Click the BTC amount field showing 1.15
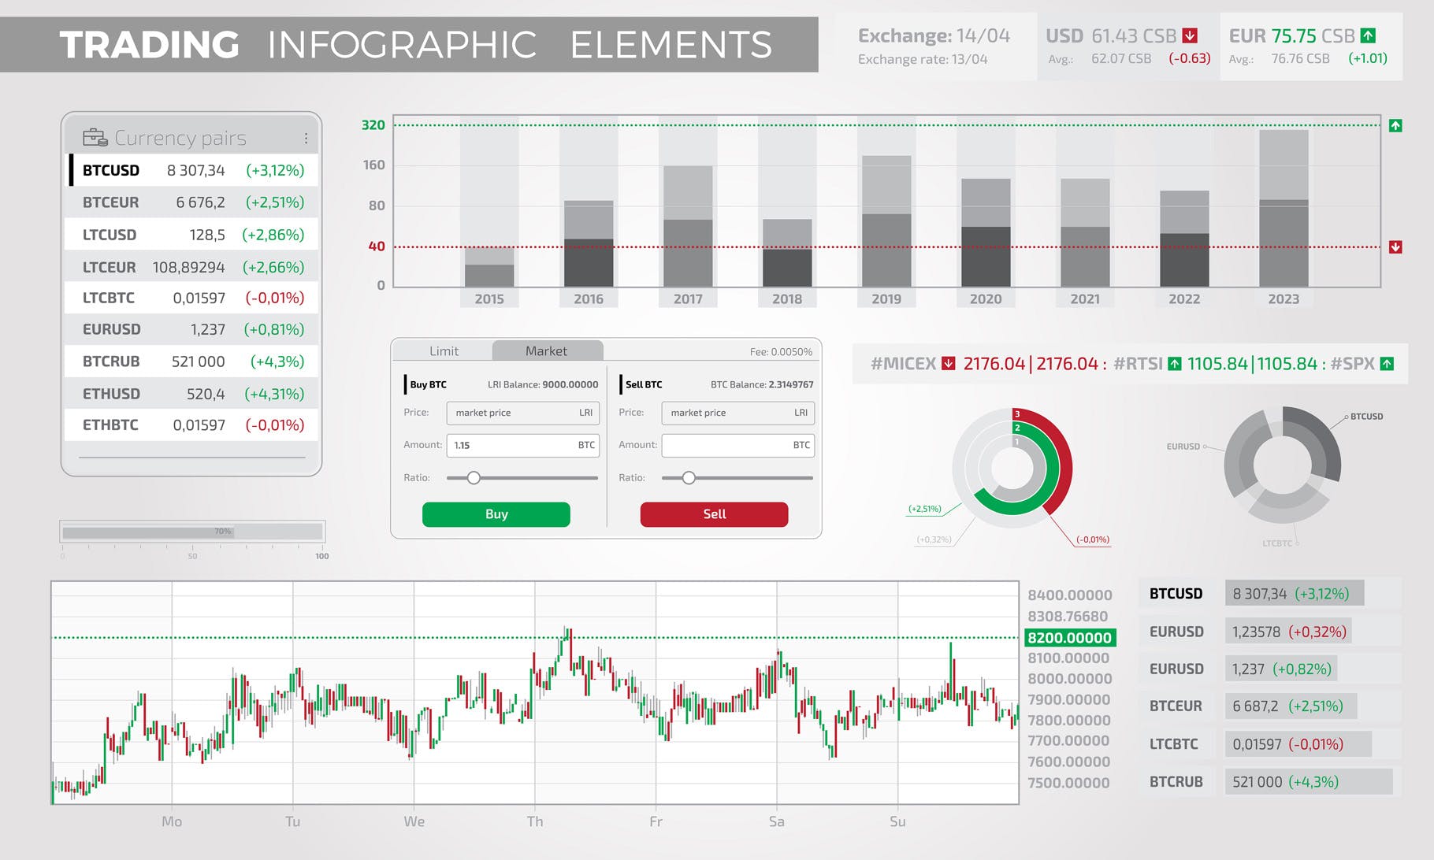Screen dimensions: 1434x860 522,445
